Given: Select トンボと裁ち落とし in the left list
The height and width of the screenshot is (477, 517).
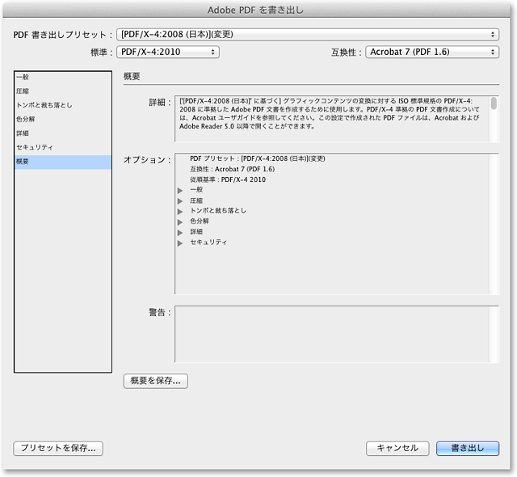Looking at the screenshot, I should tap(62, 105).
